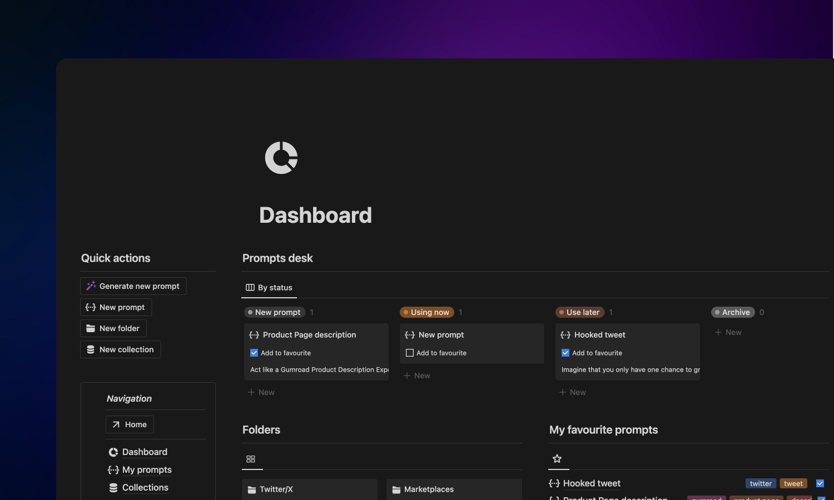
Task: Select the gallery view icon under Folders
Action: [x=251, y=459]
